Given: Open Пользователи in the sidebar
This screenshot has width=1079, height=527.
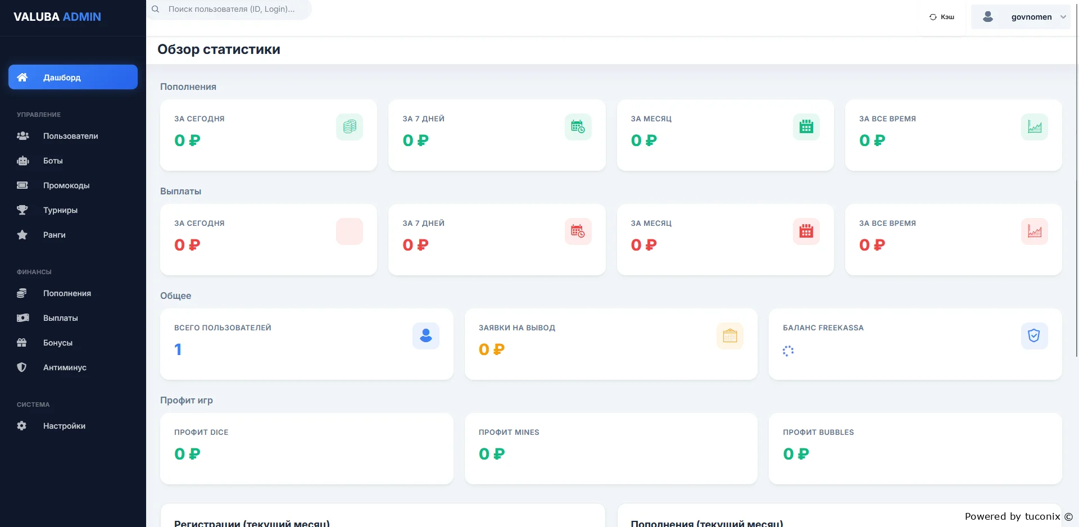Looking at the screenshot, I should 70,136.
